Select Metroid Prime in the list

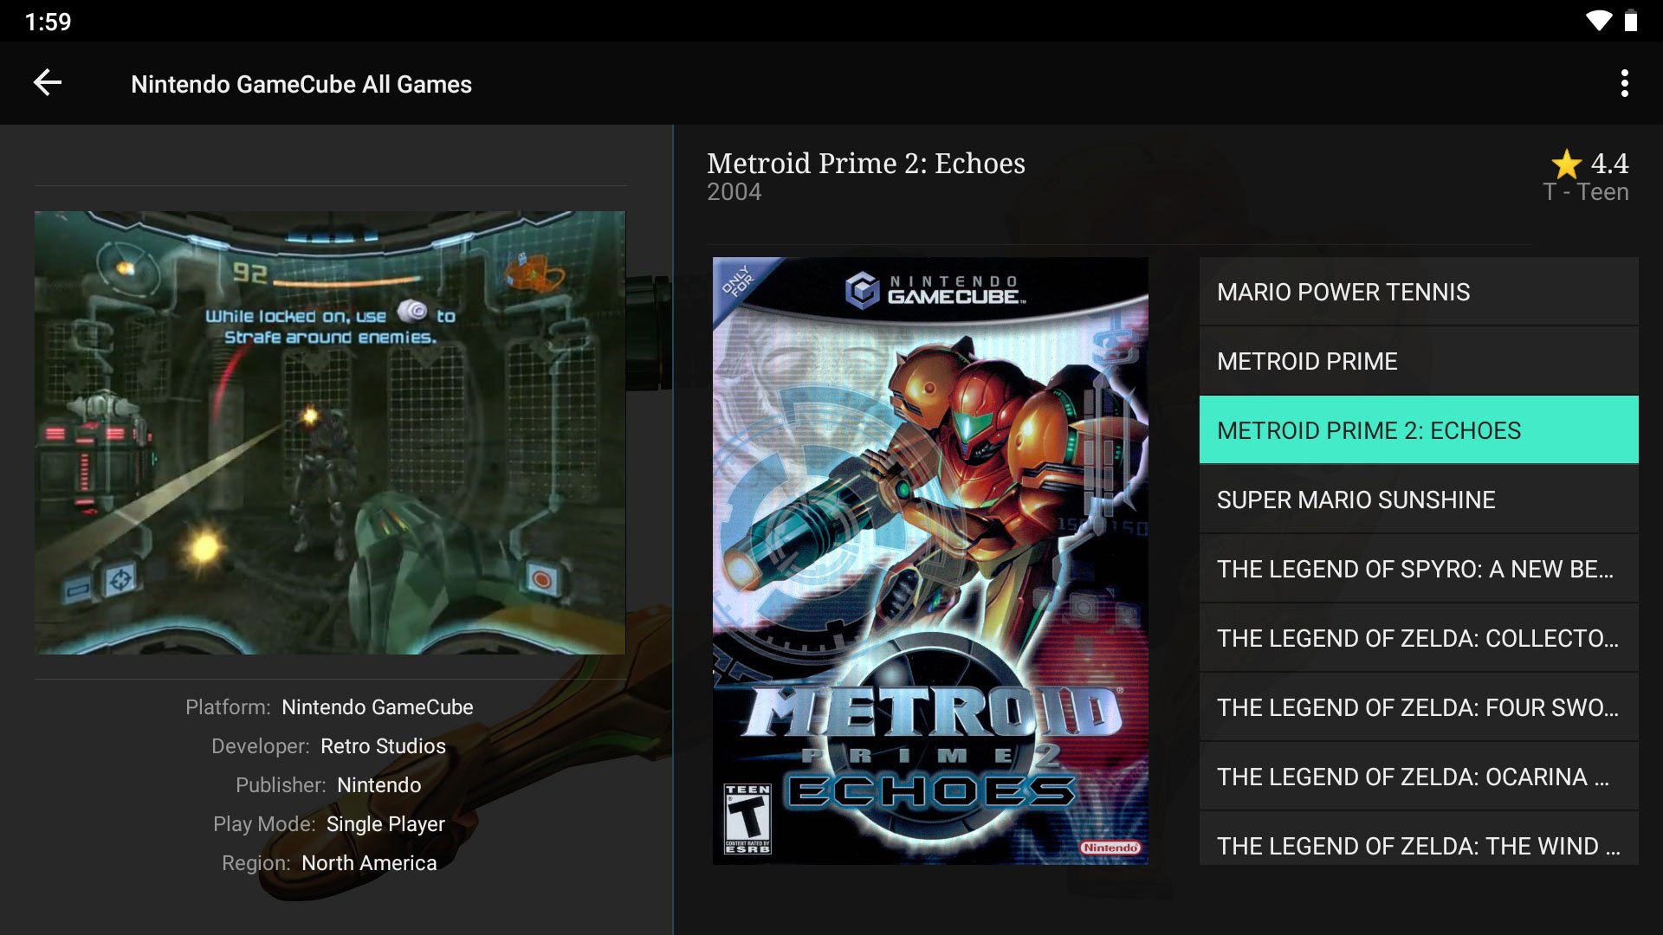tap(1419, 361)
